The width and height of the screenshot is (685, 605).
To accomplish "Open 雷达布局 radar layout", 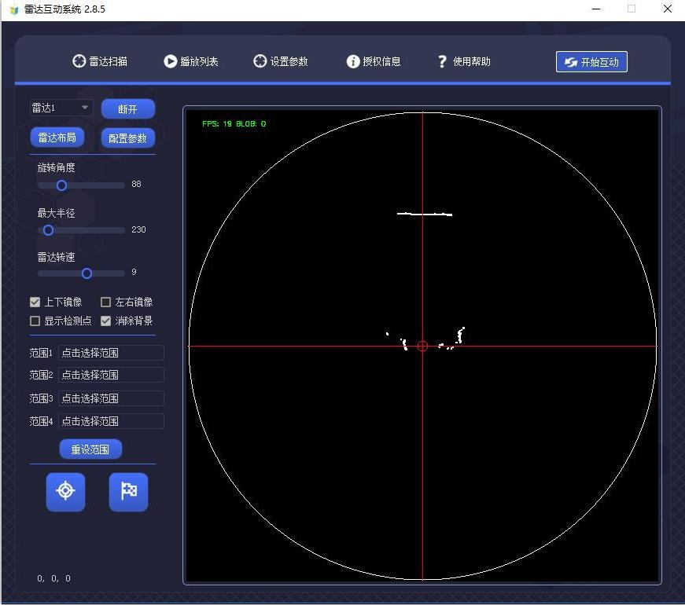I will pyautogui.click(x=57, y=137).
